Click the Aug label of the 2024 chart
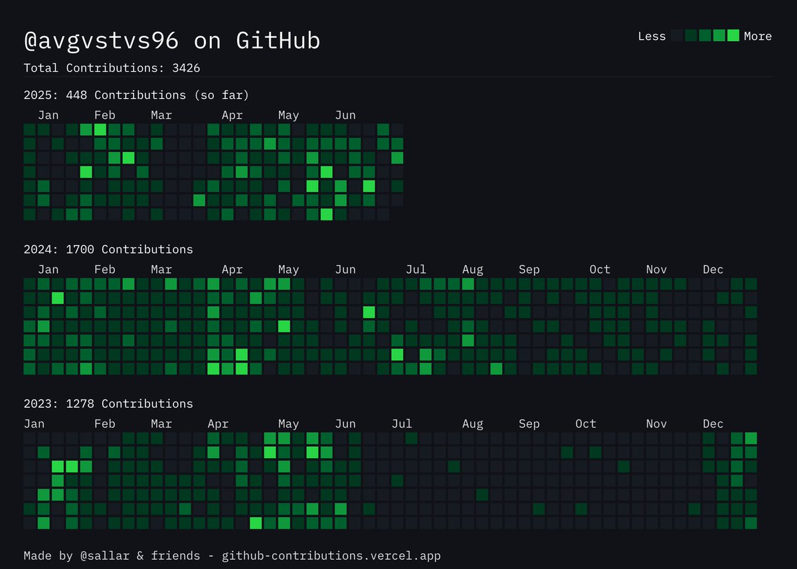797x569 pixels. point(473,270)
